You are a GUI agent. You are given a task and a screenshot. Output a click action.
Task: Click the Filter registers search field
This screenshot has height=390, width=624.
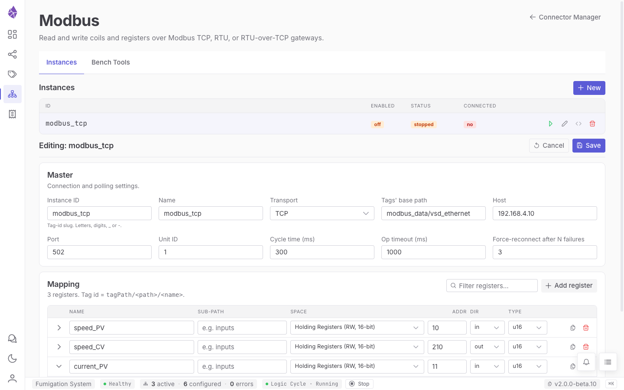click(492, 286)
